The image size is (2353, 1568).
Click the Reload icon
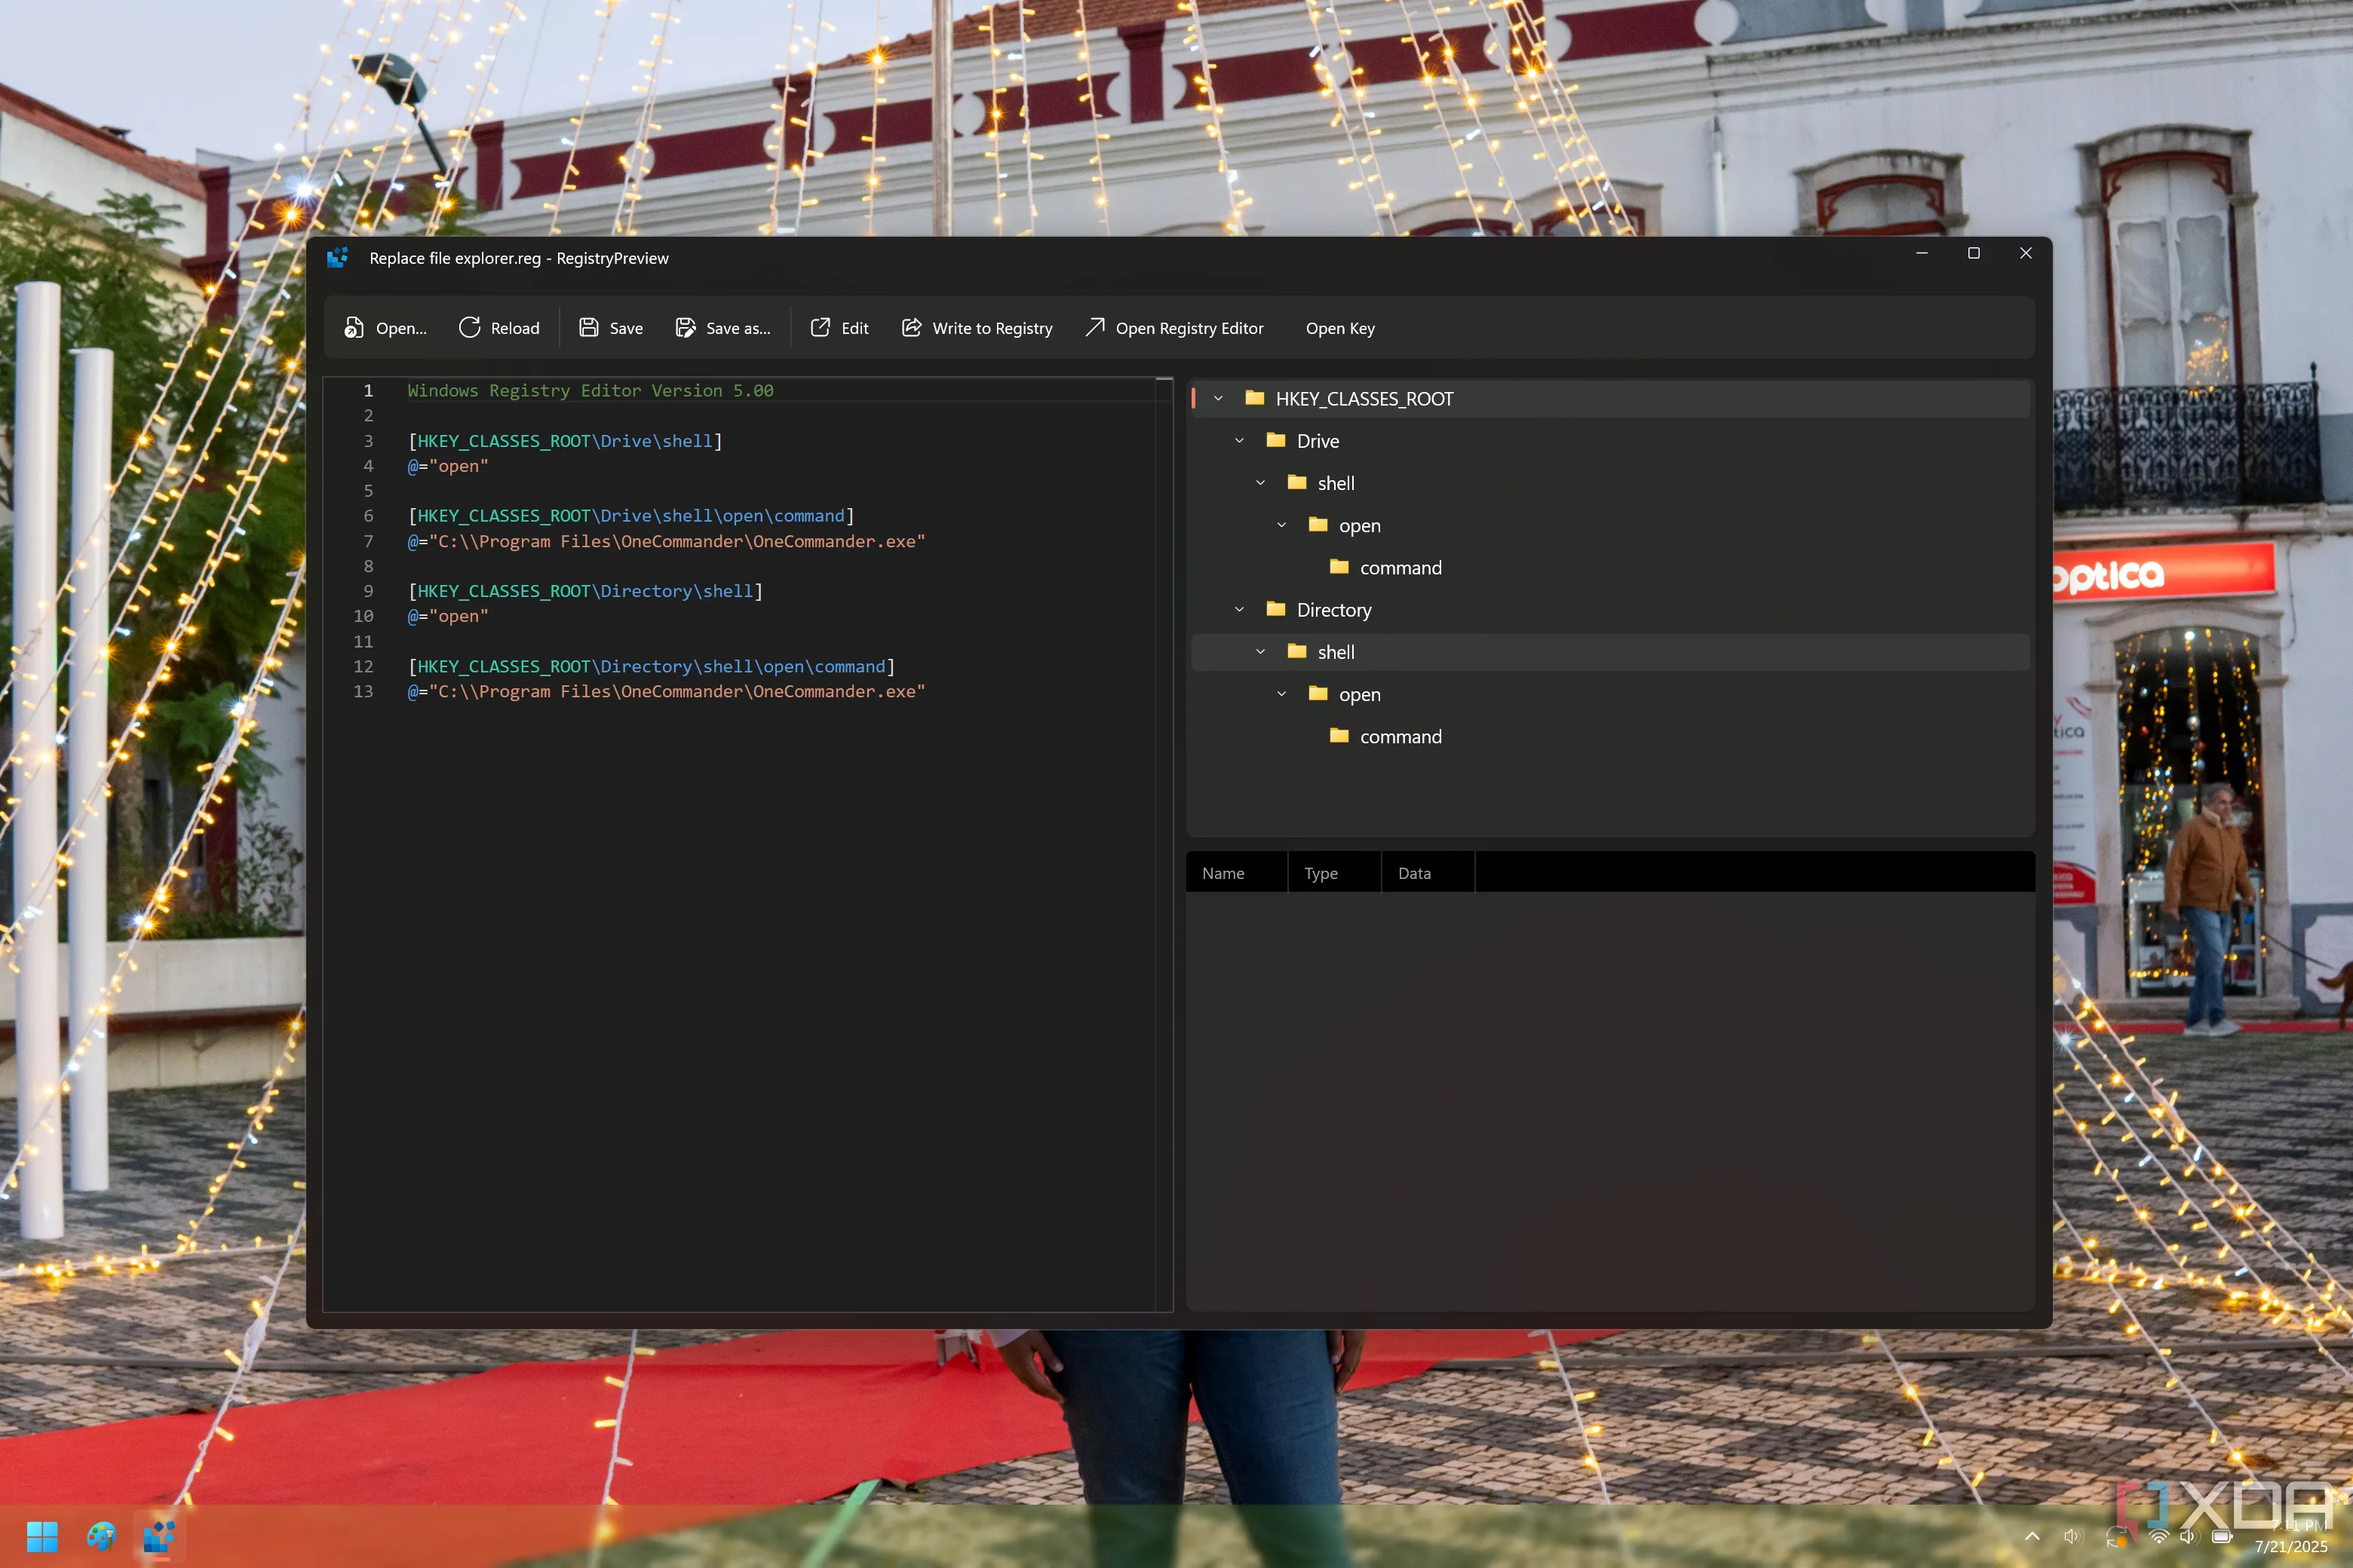(x=469, y=328)
